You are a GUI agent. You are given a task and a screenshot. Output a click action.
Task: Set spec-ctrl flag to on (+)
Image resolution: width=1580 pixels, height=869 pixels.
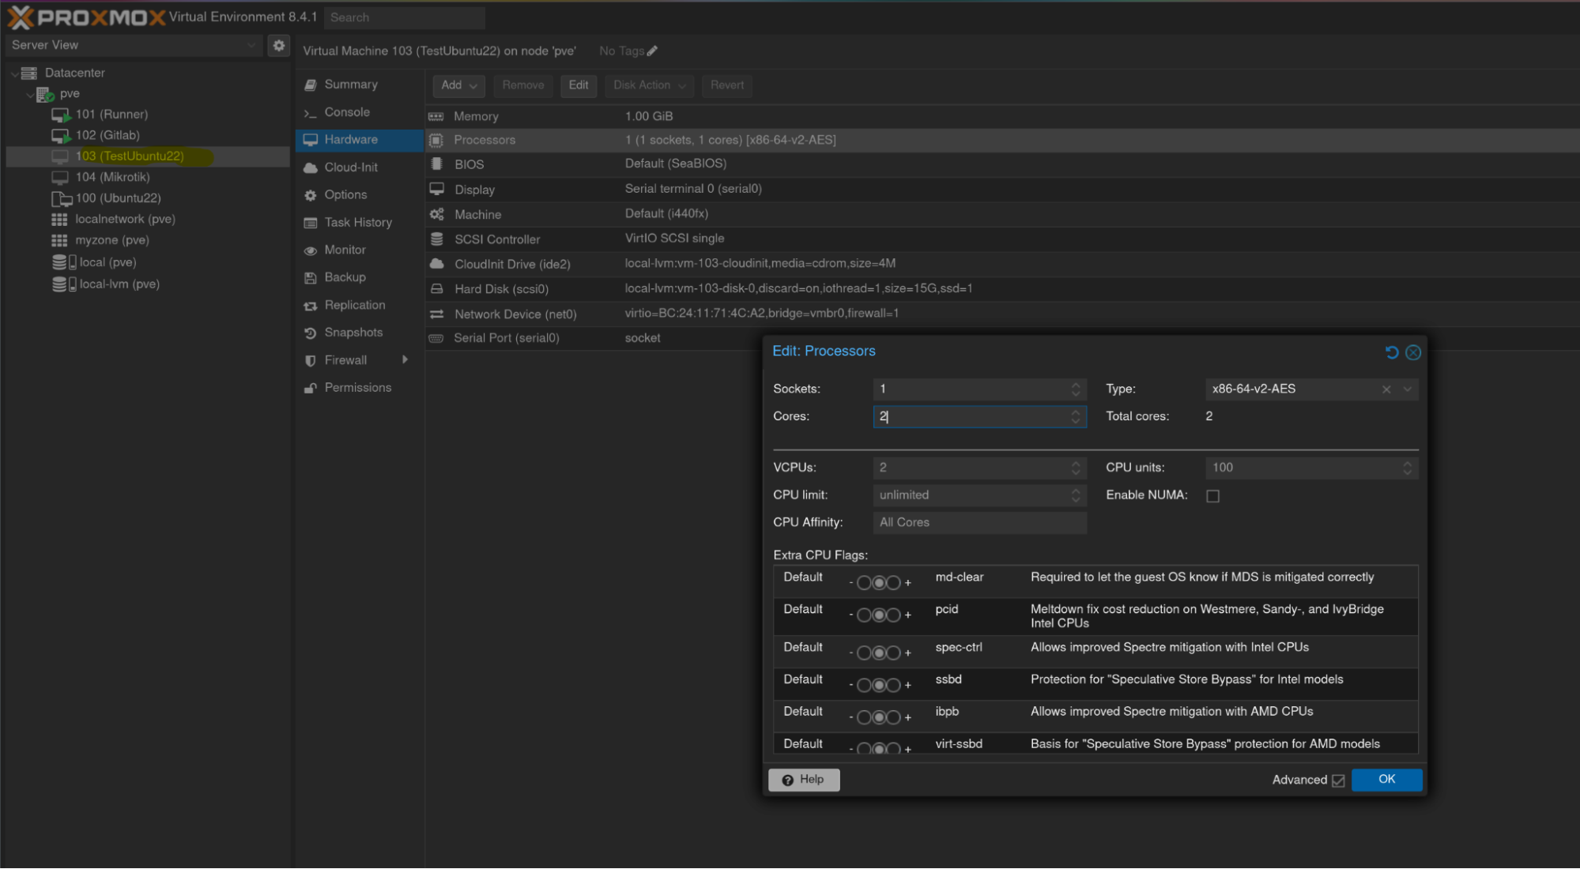[x=893, y=653]
